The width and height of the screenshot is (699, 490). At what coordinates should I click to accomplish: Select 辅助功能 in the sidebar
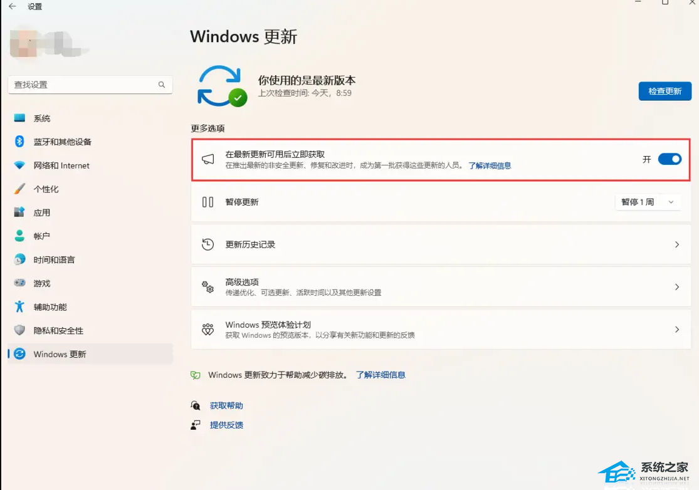[x=90, y=307]
